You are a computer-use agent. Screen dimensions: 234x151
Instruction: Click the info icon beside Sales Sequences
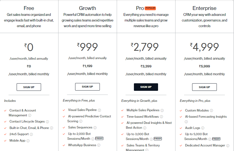95,128
